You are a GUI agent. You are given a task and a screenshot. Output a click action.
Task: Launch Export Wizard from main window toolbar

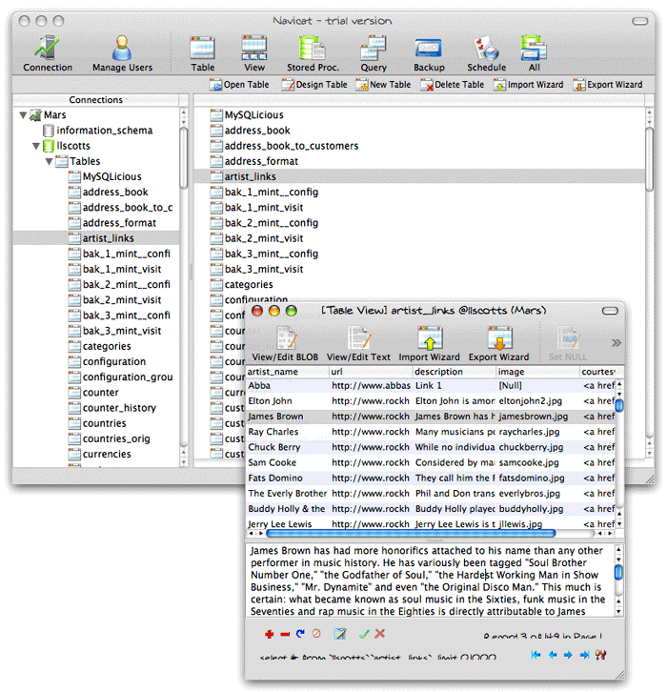click(608, 84)
